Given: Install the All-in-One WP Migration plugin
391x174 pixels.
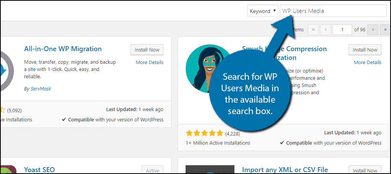Looking at the screenshot, I should 147,50.
